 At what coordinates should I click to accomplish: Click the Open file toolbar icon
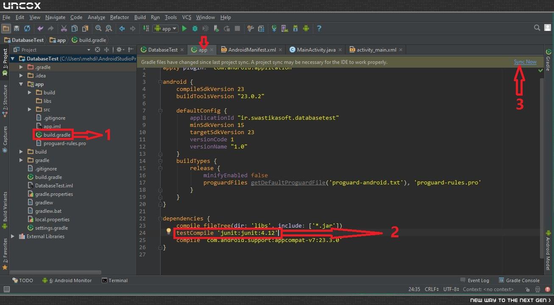pyautogui.click(x=6, y=28)
